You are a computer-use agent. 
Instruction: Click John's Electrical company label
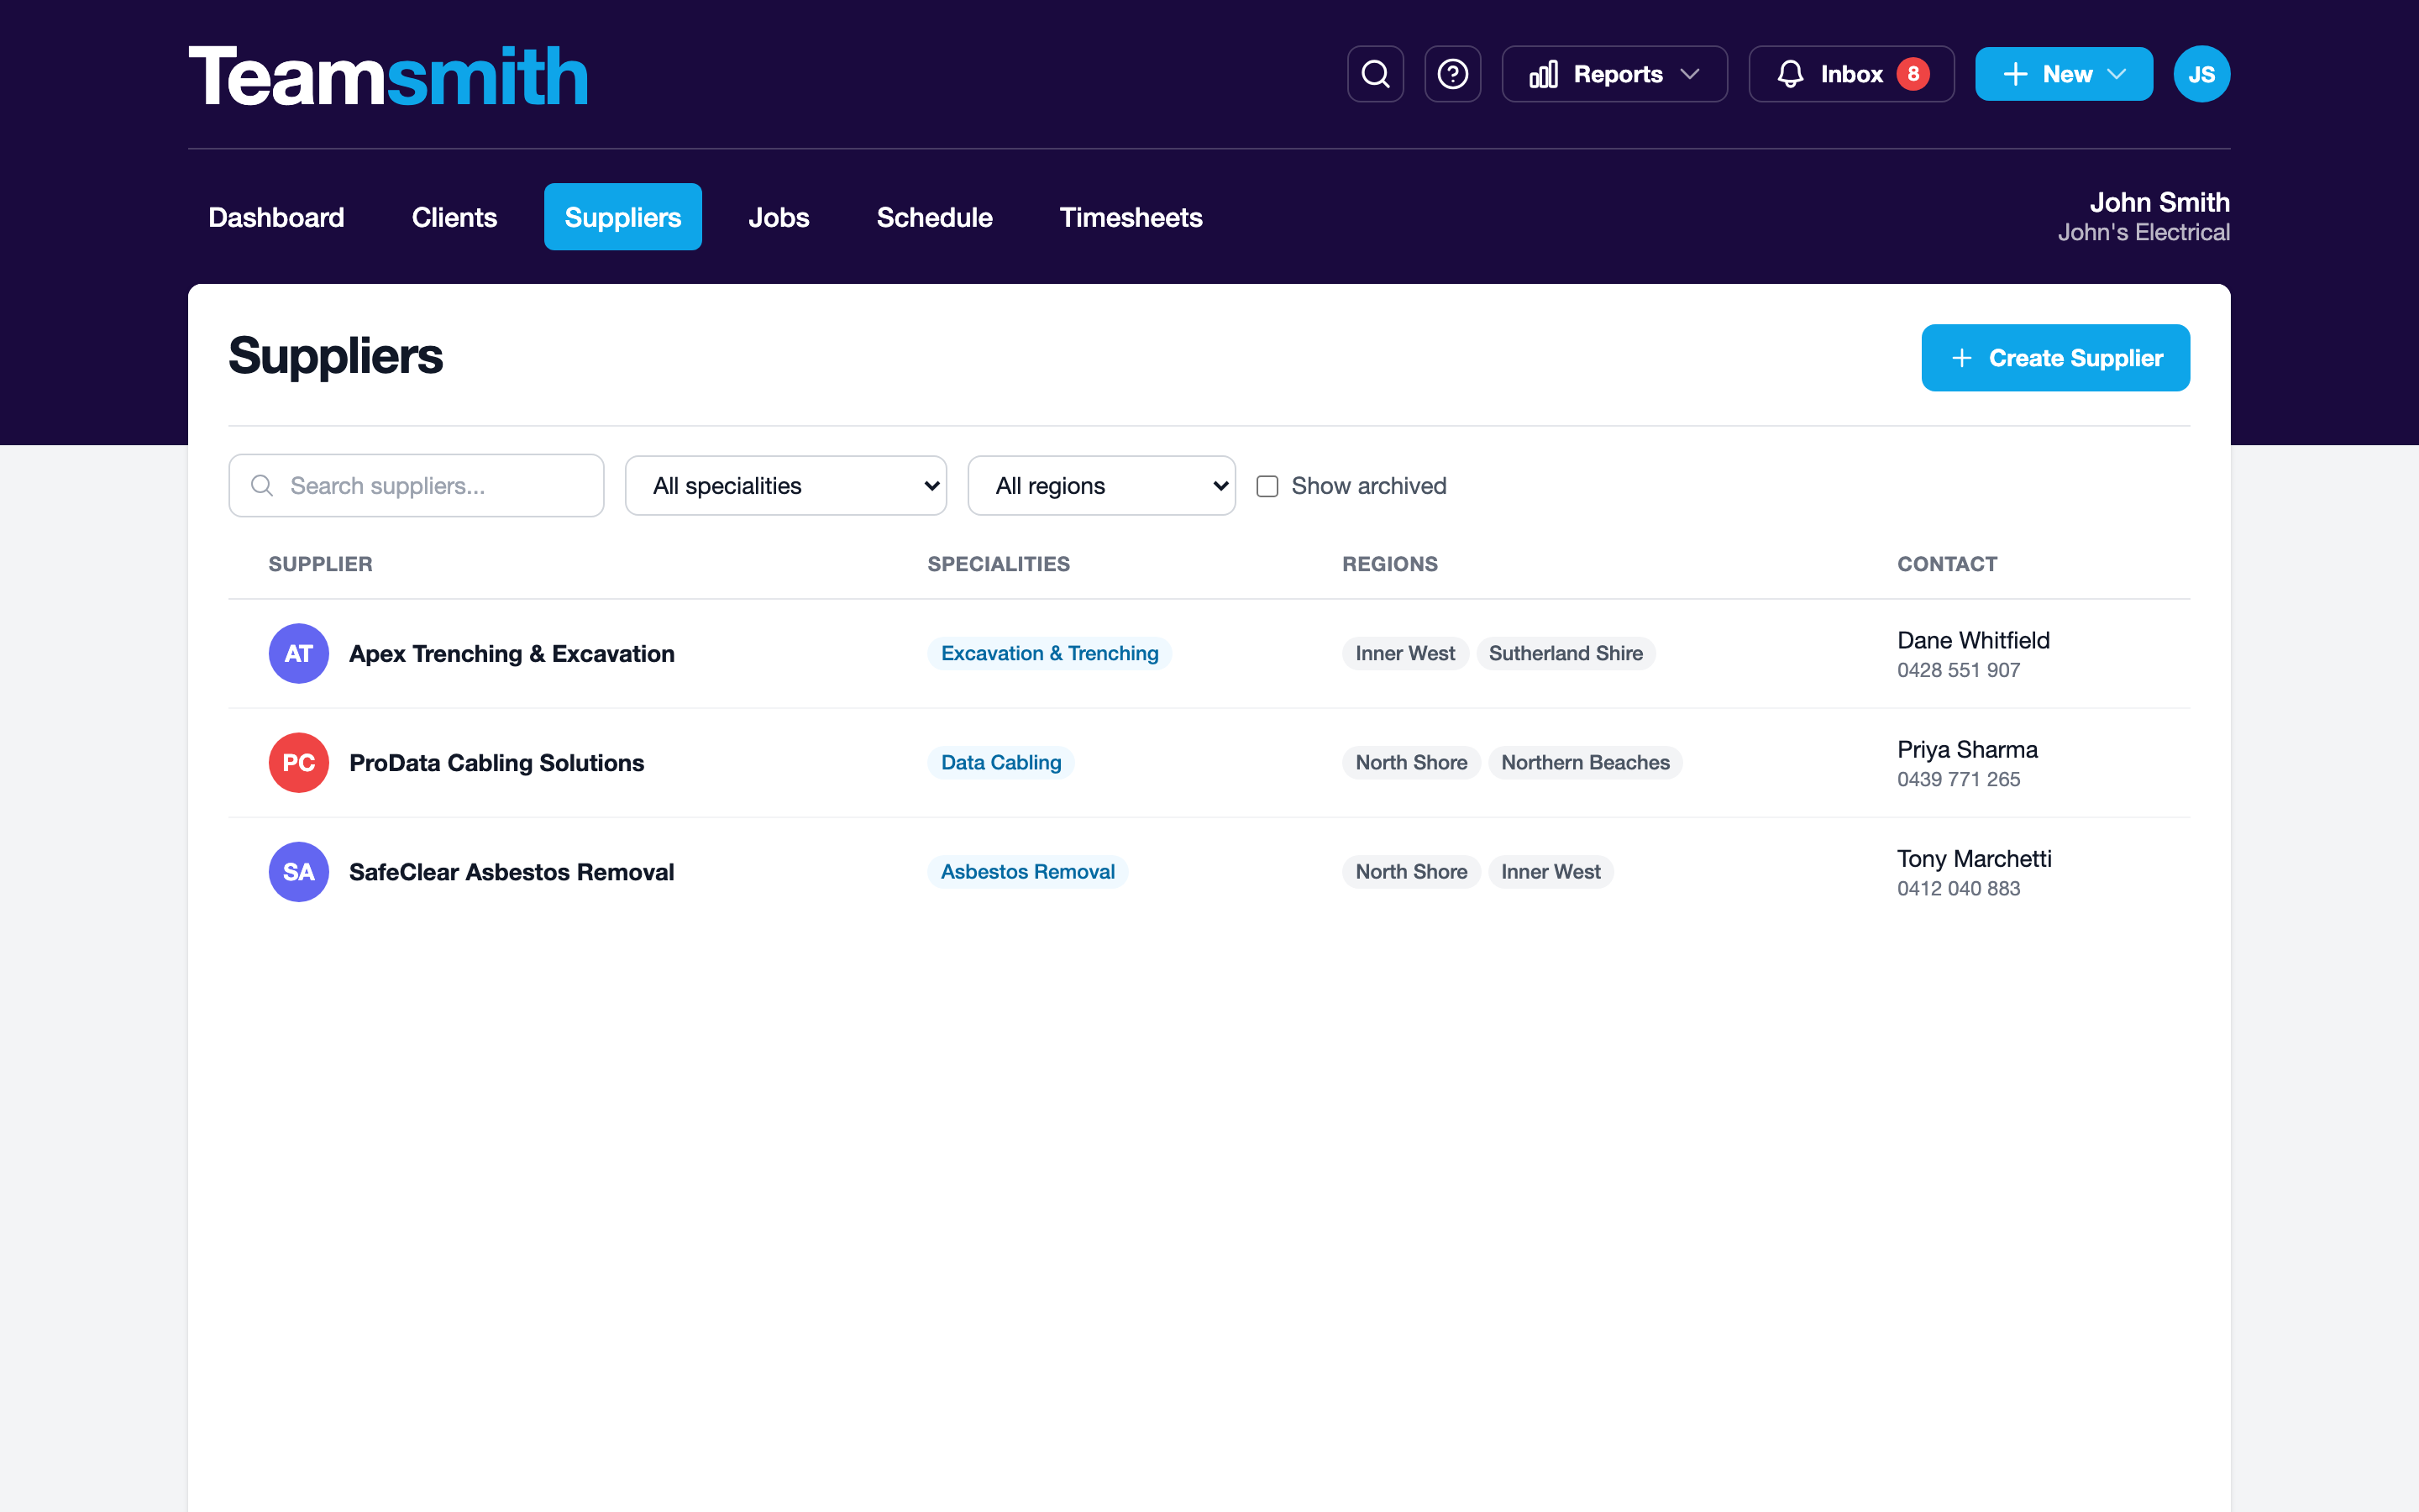(x=2144, y=232)
